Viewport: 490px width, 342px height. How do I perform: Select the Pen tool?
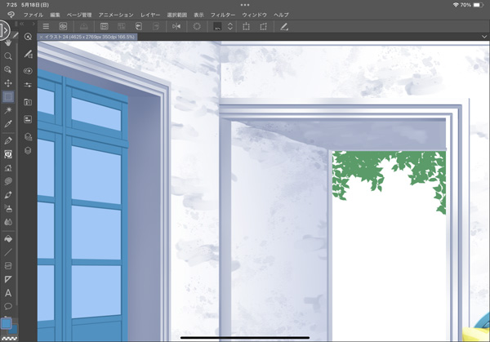pos(8,140)
